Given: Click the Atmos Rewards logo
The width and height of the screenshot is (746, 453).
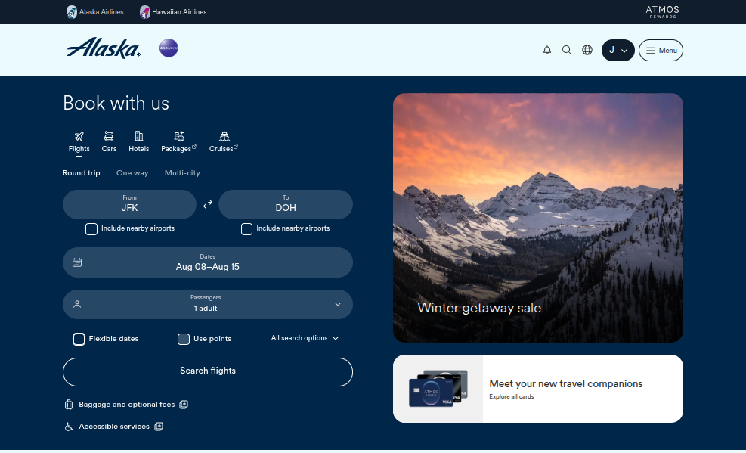Looking at the screenshot, I should click(662, 12).
